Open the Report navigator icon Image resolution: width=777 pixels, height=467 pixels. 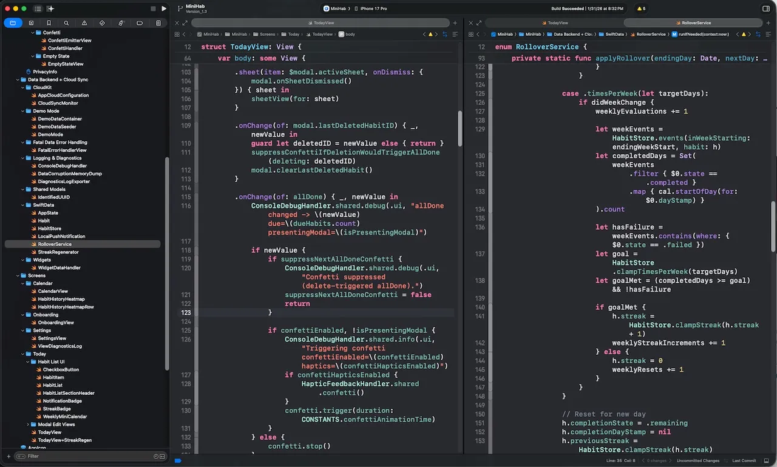point(158,23)
